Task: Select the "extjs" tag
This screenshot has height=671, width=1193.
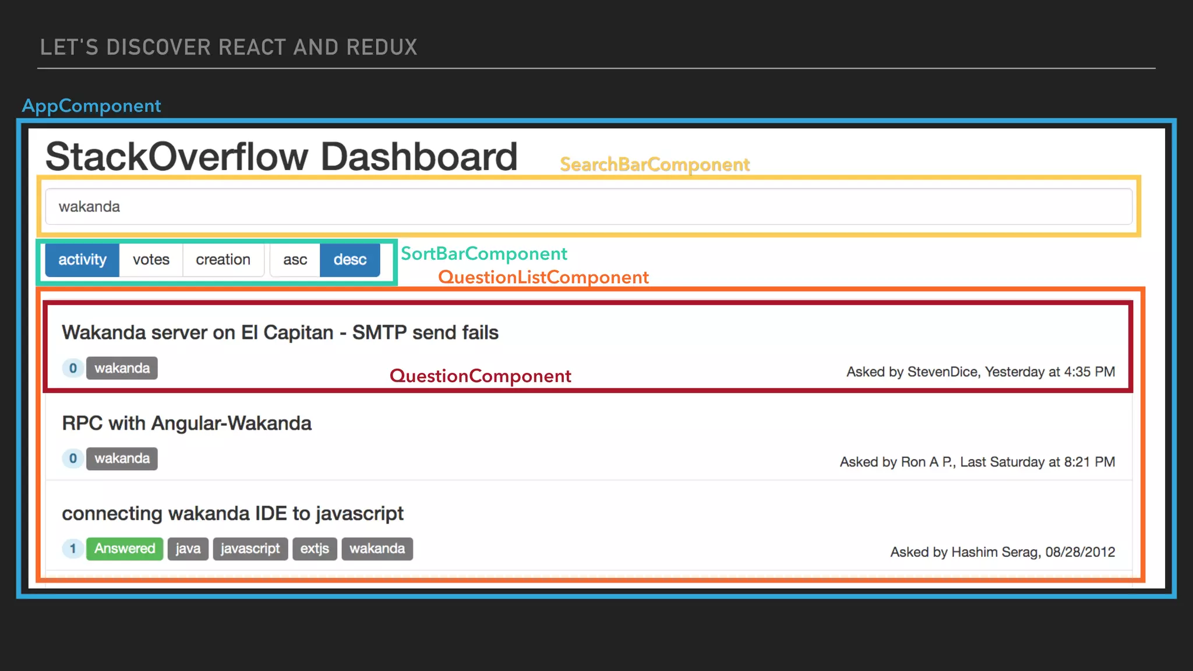Action: (x=315, y=549)
